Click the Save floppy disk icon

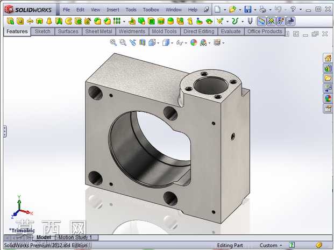click(248, 9)
